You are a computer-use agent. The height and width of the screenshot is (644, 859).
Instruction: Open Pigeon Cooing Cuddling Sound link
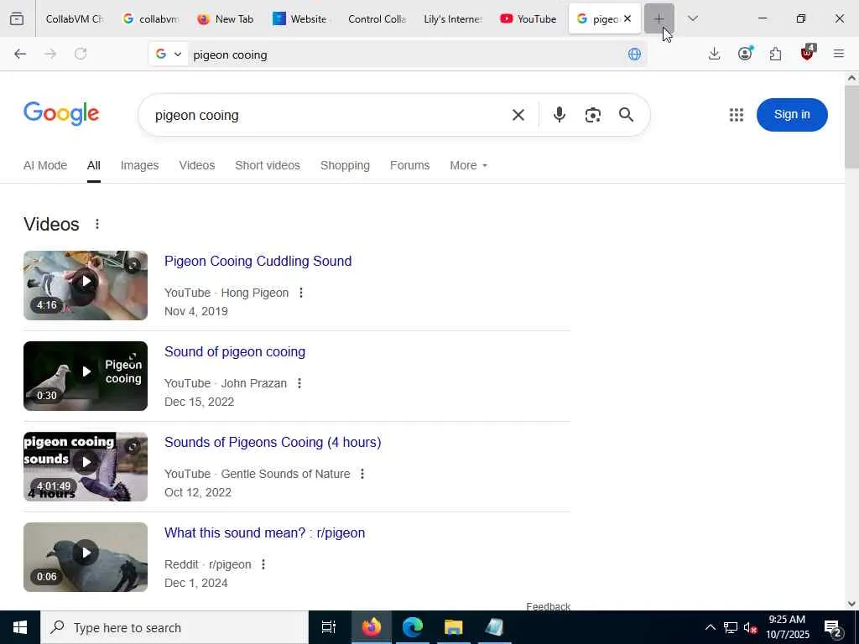[258, 262]
